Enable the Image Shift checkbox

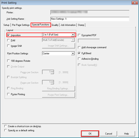(8, 46)
